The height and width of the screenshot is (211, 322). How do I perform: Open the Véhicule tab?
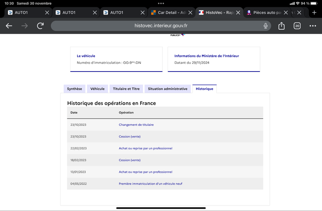pos(97,89)
